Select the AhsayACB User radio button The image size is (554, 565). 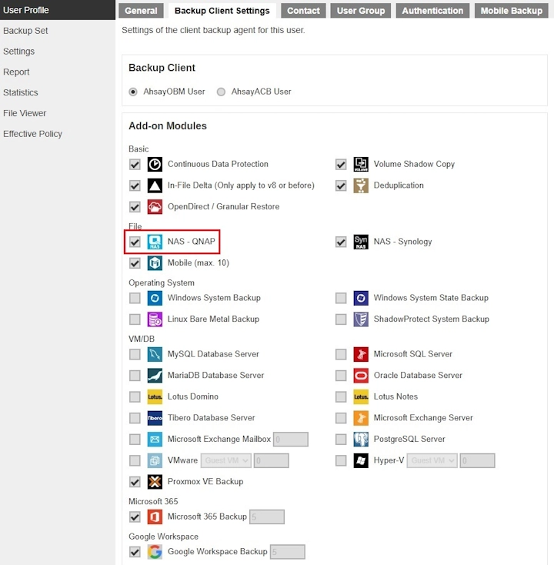(221, 92)
